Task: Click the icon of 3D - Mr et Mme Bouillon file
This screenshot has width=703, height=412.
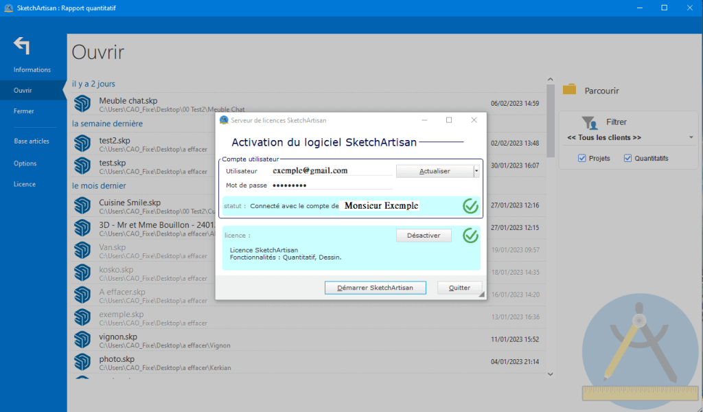Action: 82,228
